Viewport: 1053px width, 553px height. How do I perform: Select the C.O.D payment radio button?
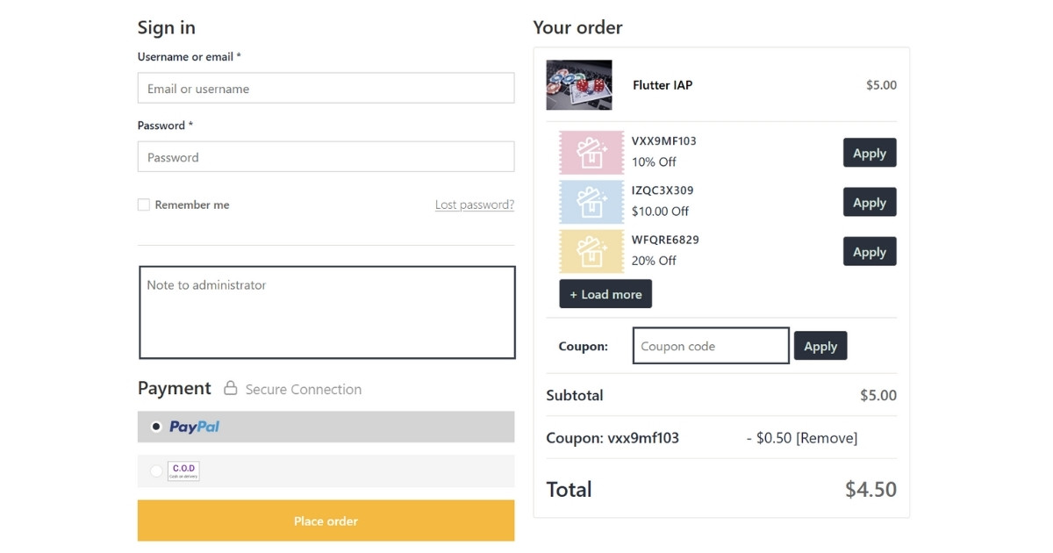[x=155, y=470]
